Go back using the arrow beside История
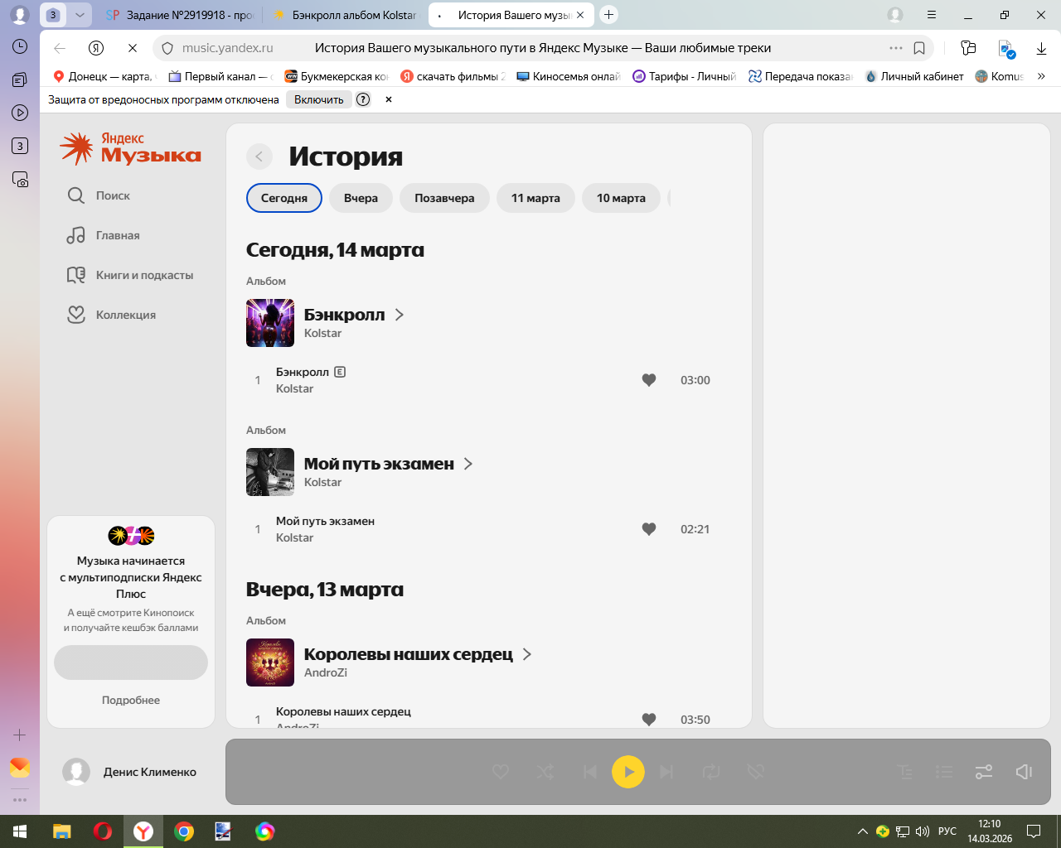Screen dimensions: 1061x848 click(259, 157)
